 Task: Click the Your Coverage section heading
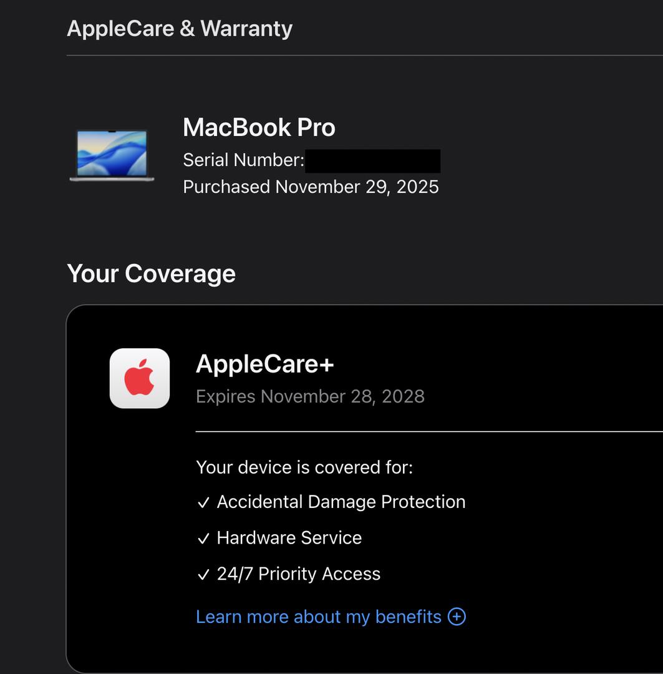point(151,273)
